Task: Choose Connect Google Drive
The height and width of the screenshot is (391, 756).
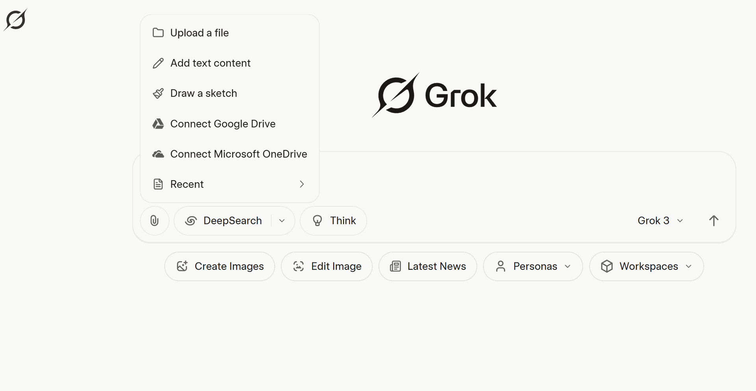Action: pos(230,124)
